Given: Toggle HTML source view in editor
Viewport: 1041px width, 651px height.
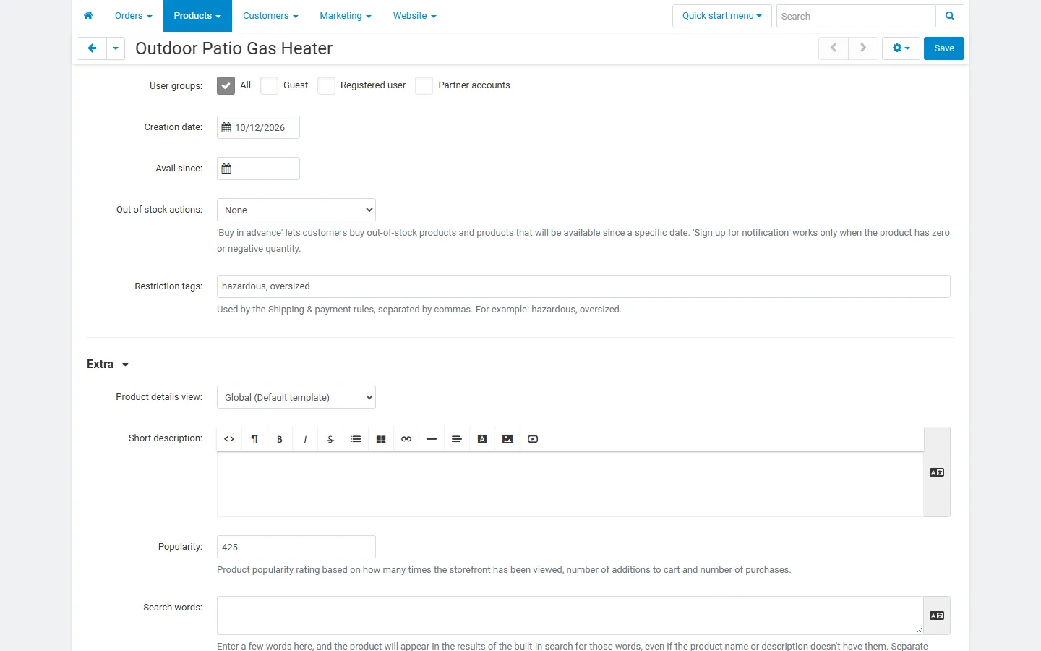Looking at the screenshot, I should (229, 439).
